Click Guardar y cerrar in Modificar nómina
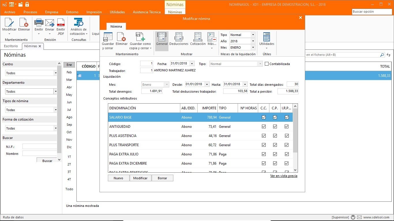The width and height of the screenshot is (394, 221). (108, 37)
